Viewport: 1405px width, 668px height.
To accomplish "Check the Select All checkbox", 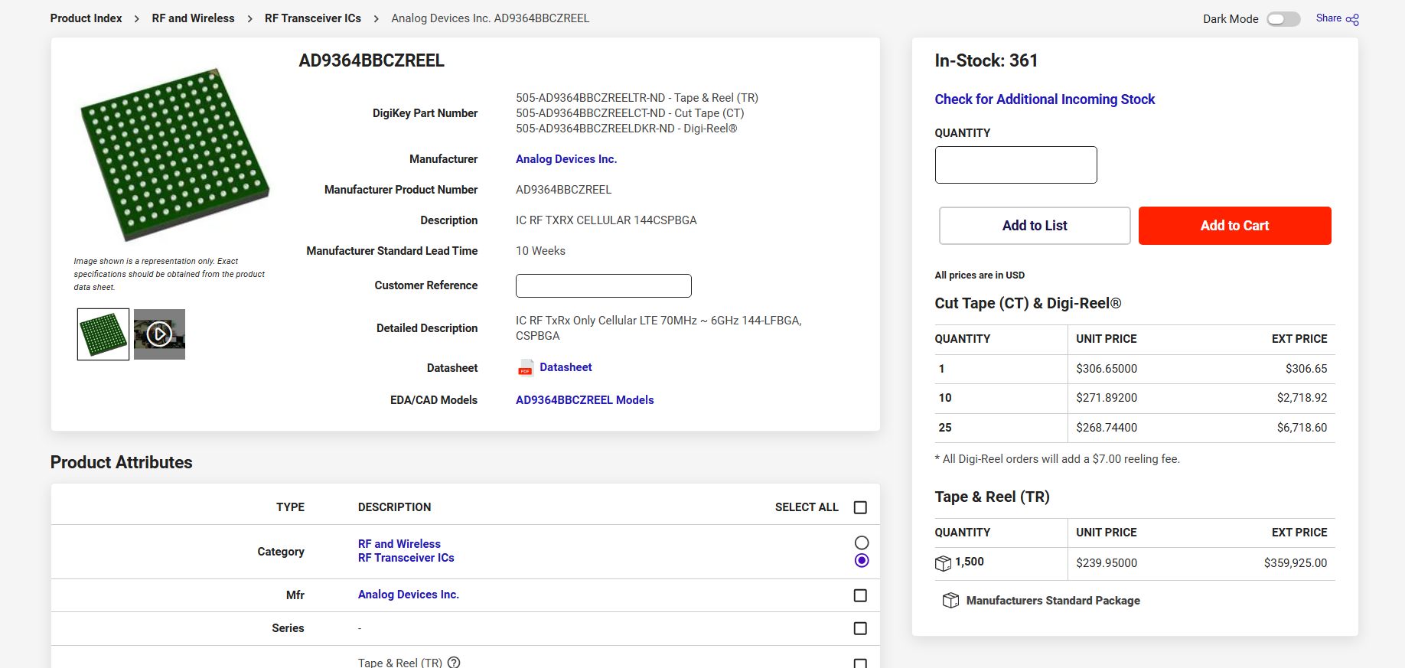I will pos(860,507).
